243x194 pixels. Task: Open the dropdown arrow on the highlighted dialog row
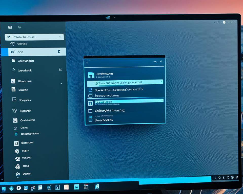point(161,82)
